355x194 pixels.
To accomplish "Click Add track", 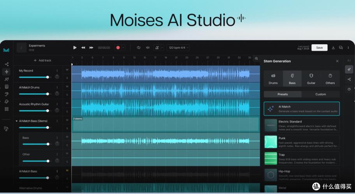I will (x=42, y=61).
